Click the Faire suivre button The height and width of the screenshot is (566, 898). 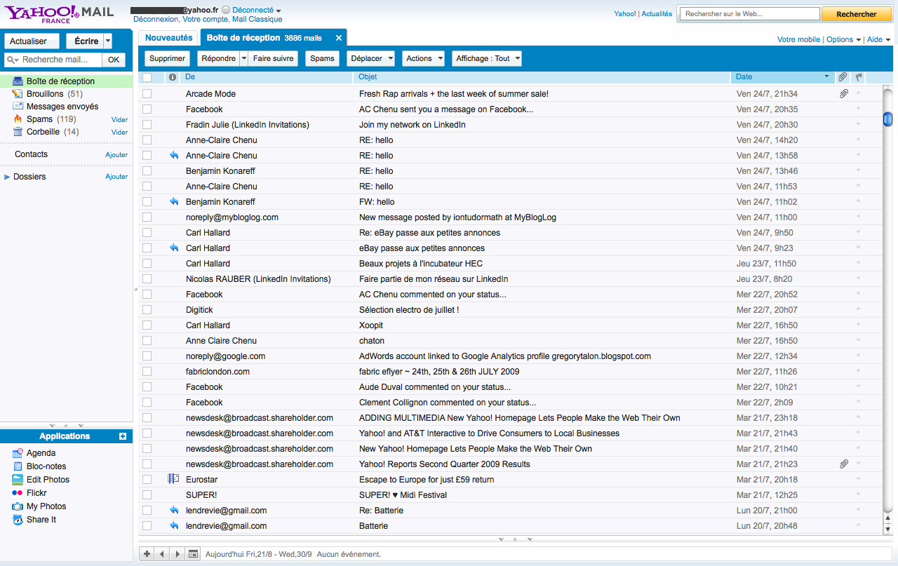point(274,58)
